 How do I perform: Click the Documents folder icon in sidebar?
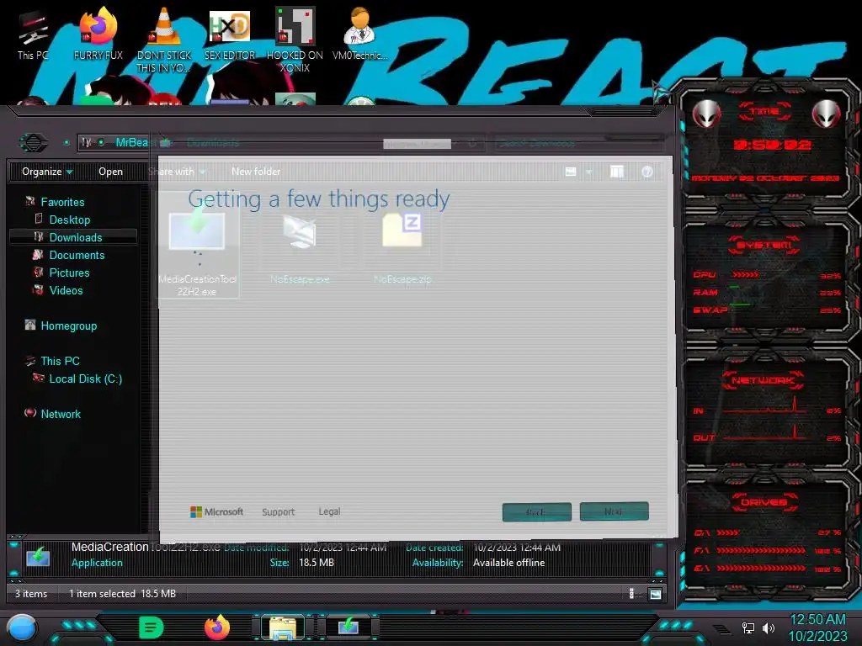pyautogui.click(x=38, y=255)
